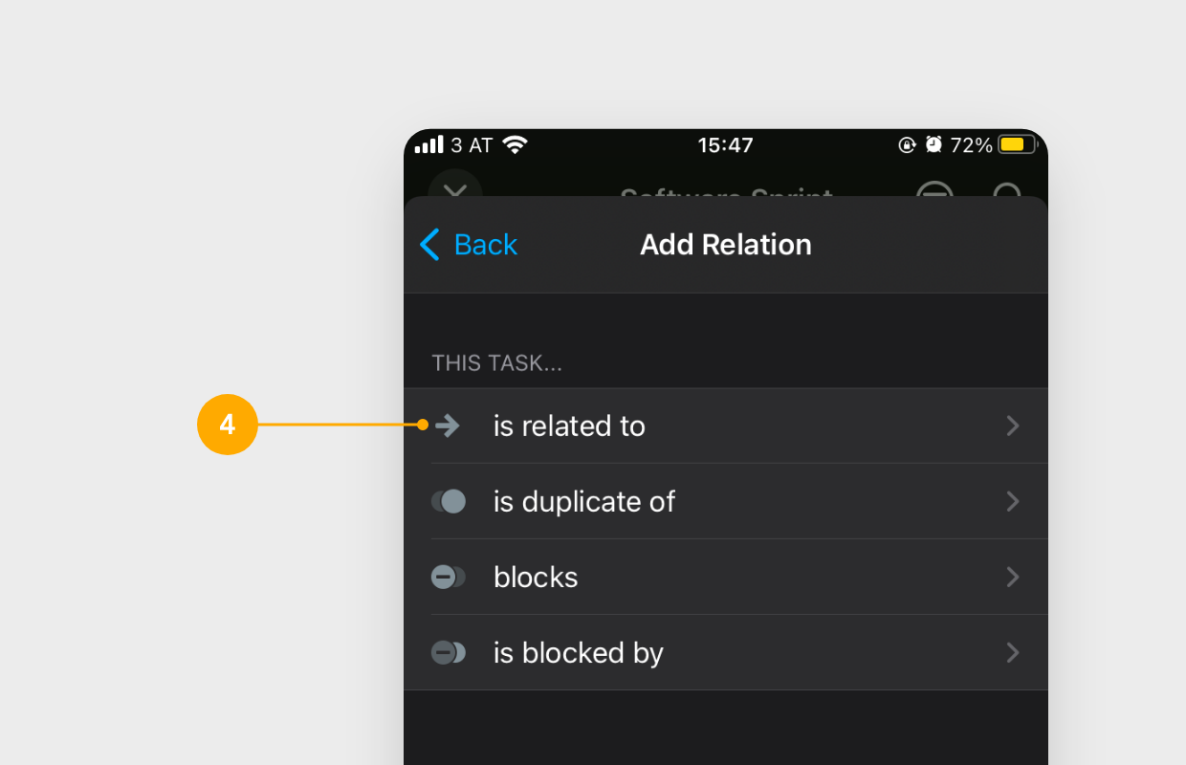Click the chevron arrow on the 'blocks' row
The width and height of the screenshot is (1186, 765).
click(x=1013, y=577)
